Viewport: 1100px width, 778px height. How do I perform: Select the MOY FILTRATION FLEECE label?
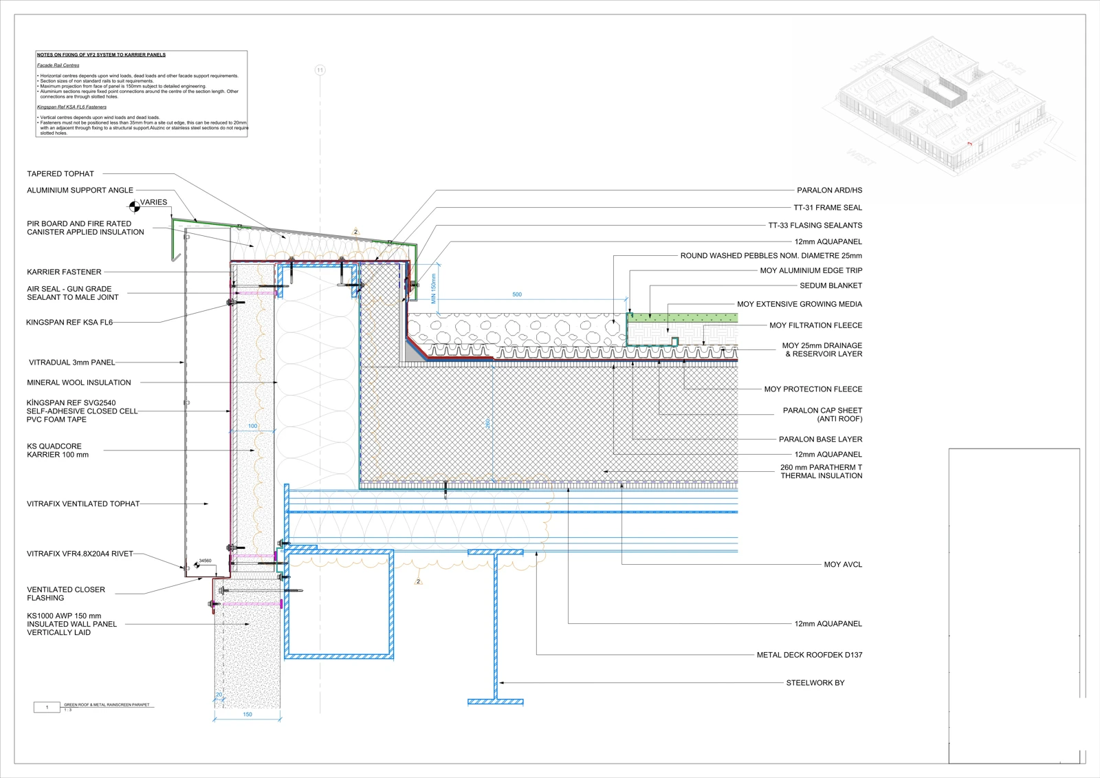(815, 325)
